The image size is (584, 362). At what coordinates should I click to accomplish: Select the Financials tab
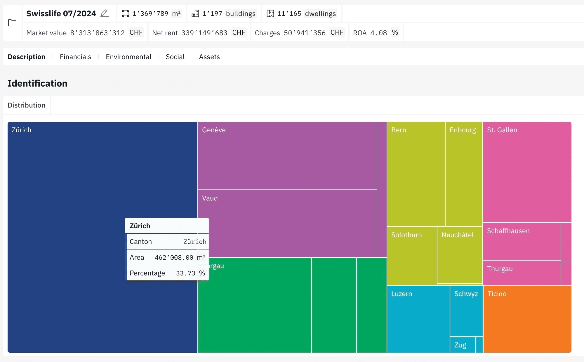[76, 56]
